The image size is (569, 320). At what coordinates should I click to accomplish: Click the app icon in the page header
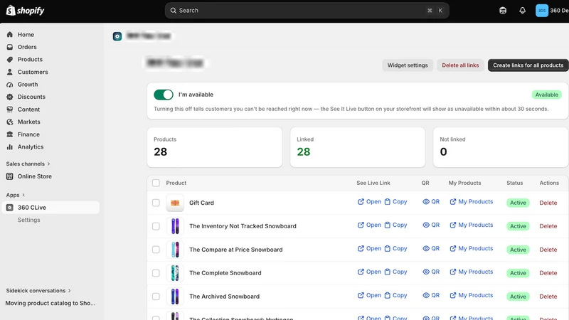(117, 36)
